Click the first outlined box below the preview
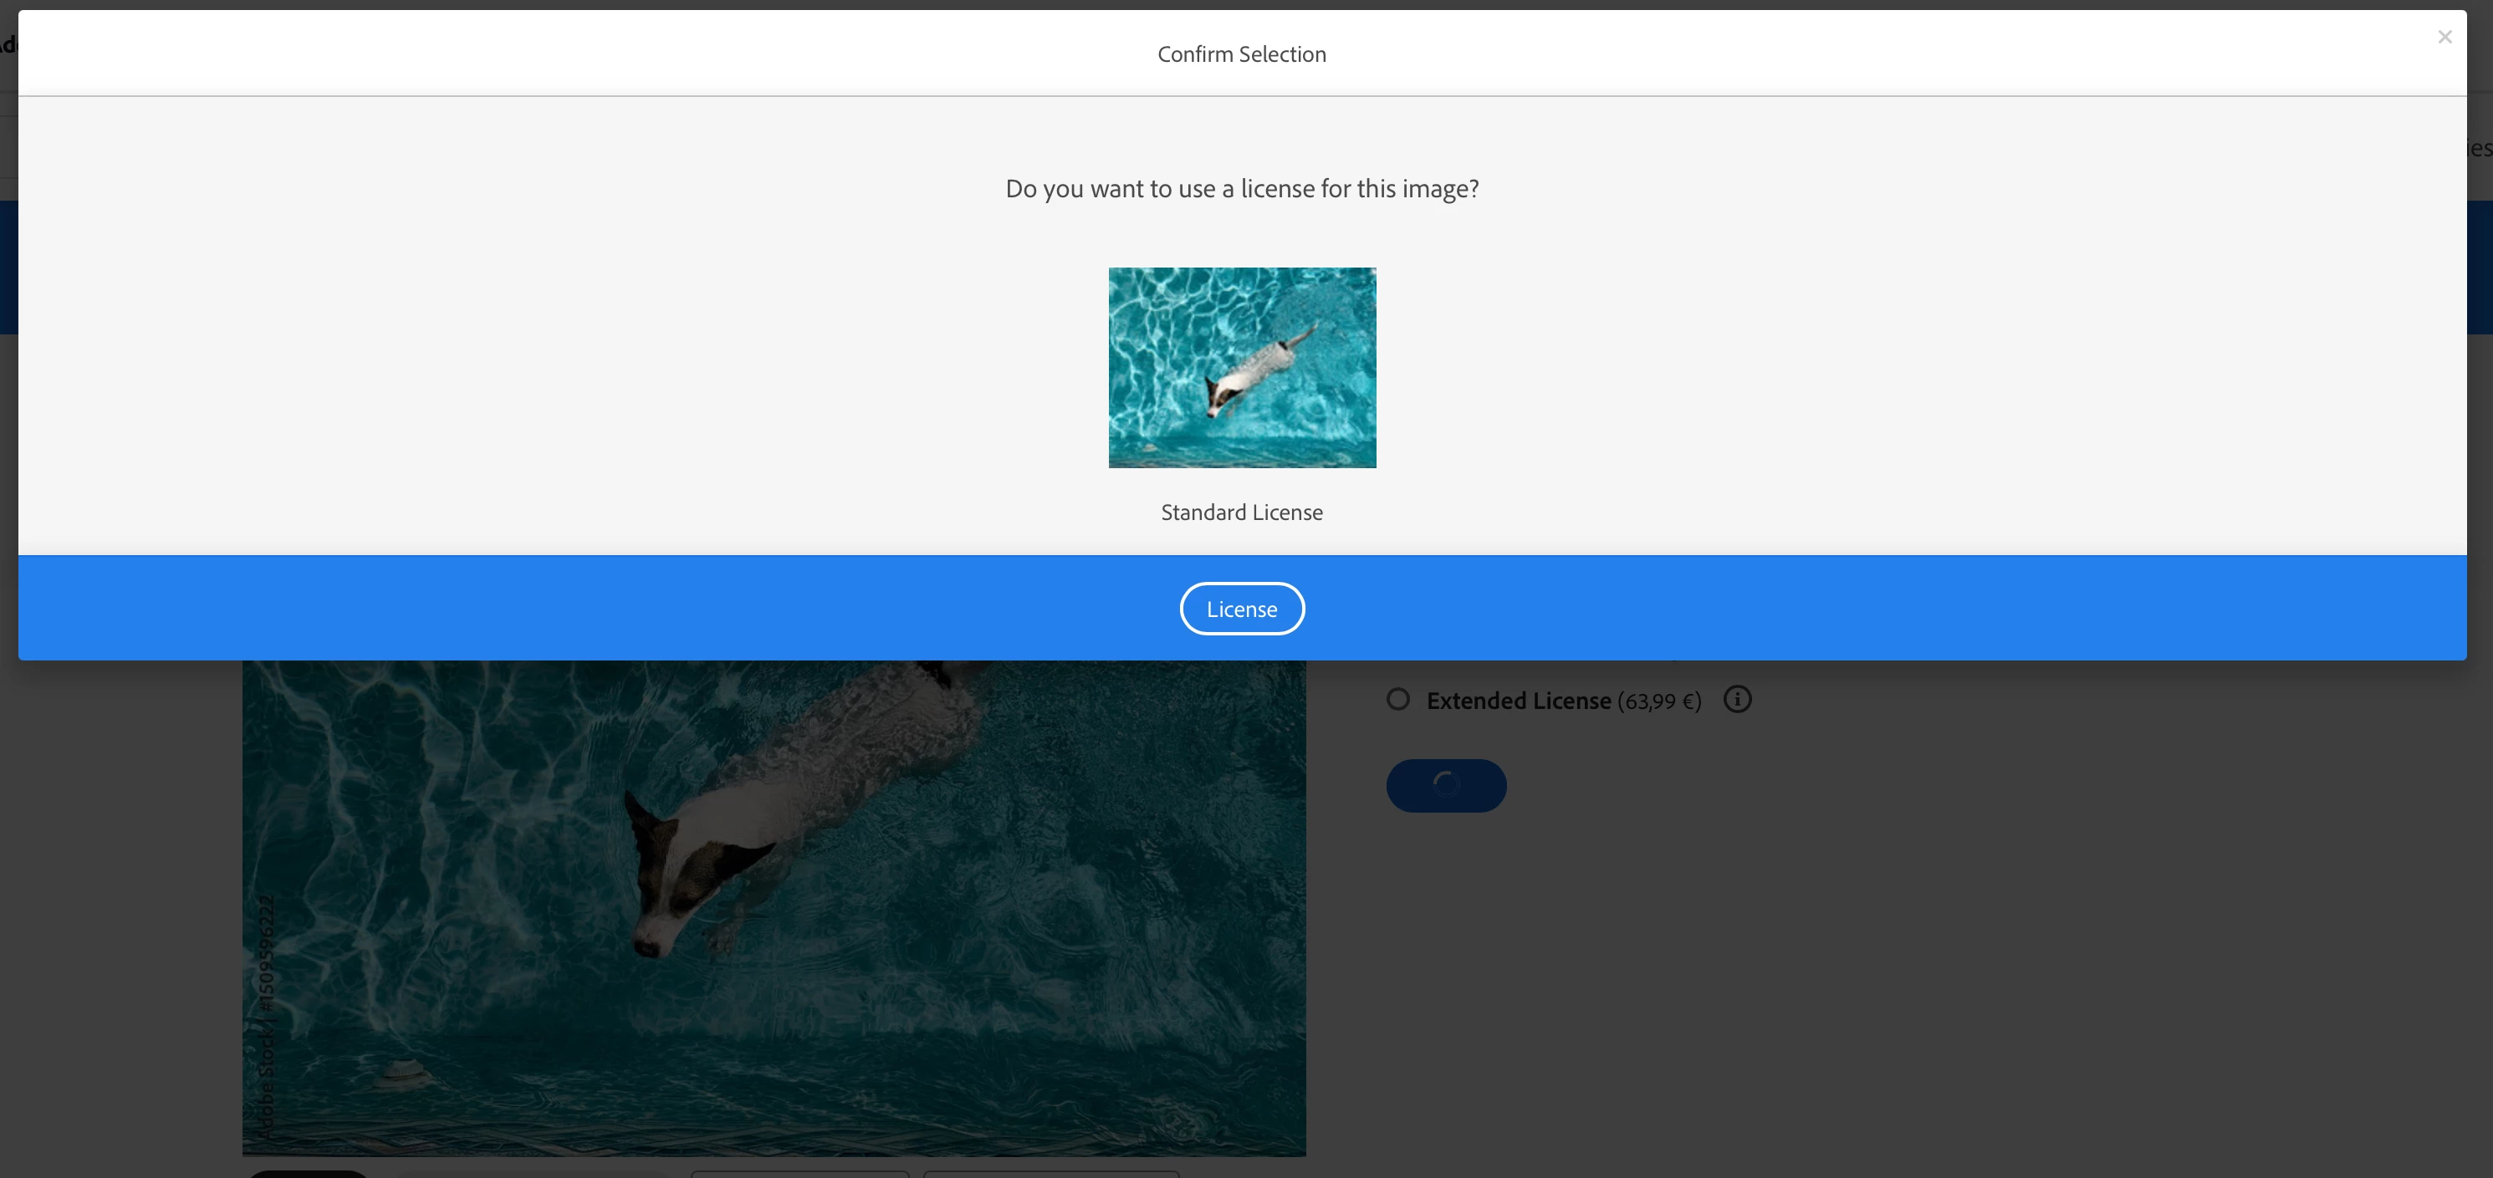 point(799,1174)
